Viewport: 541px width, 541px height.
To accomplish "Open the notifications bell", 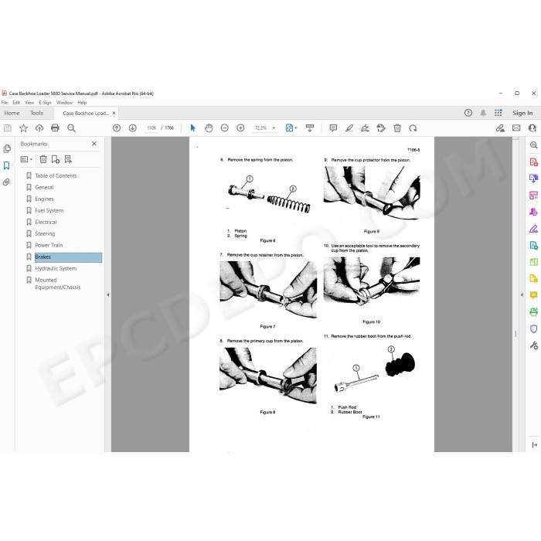I will pos(483,113).
